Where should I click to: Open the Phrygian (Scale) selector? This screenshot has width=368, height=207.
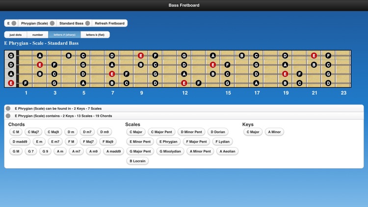38,23
